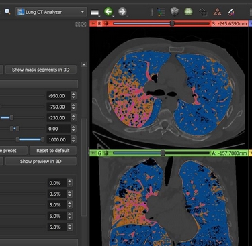Increase the -230.00 value with up arrow

(73, 115)
